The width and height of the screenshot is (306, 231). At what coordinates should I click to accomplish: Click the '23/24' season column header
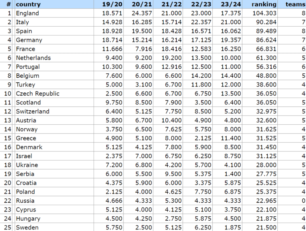(x=231, y=4)
